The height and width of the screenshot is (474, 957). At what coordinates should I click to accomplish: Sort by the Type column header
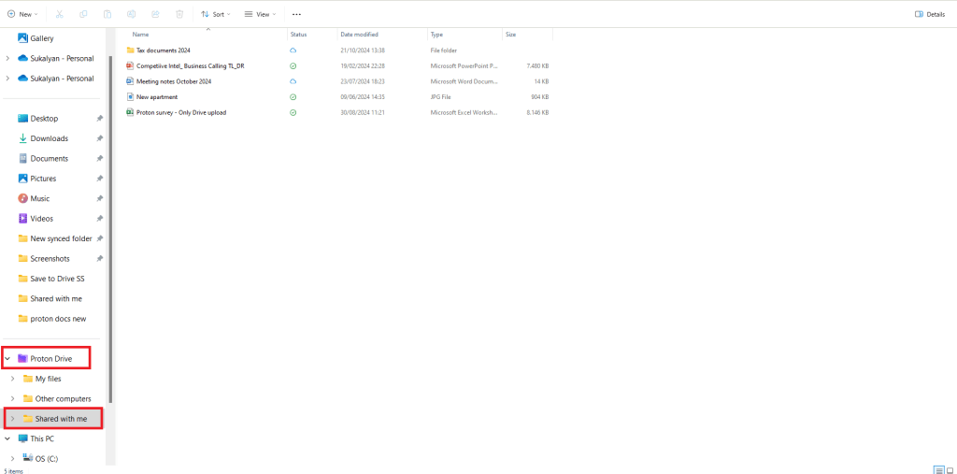coord(436,35)
